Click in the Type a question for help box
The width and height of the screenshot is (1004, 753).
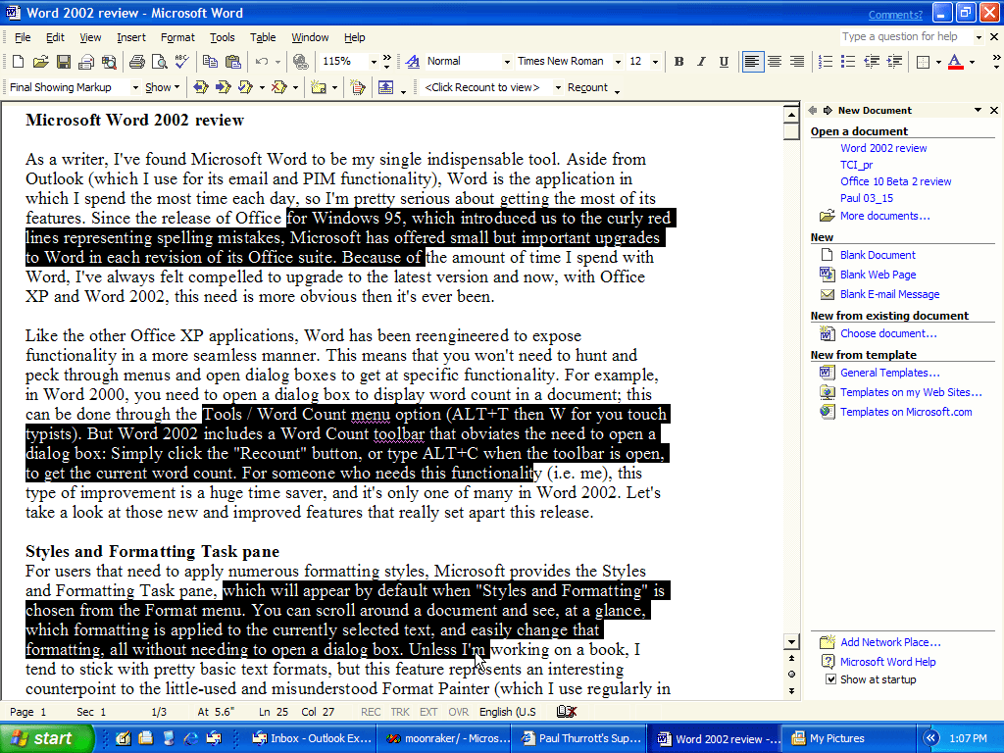904,37
